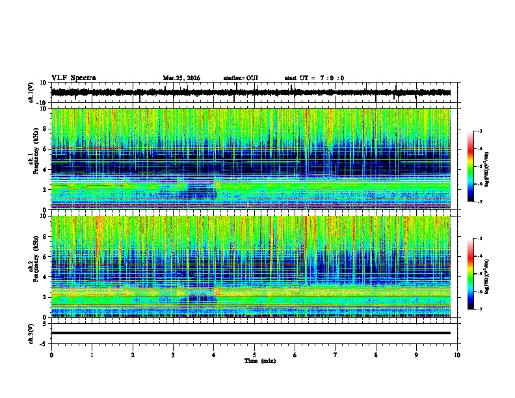Click the ch.1 colorbar log(PSD) label

pyautogui.click(x=486, y=169)
